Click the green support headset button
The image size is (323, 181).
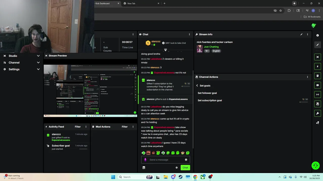[x=315, y=165]
